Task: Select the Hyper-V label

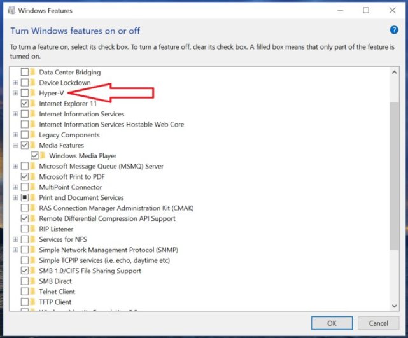Action: (x=52, y=93)
